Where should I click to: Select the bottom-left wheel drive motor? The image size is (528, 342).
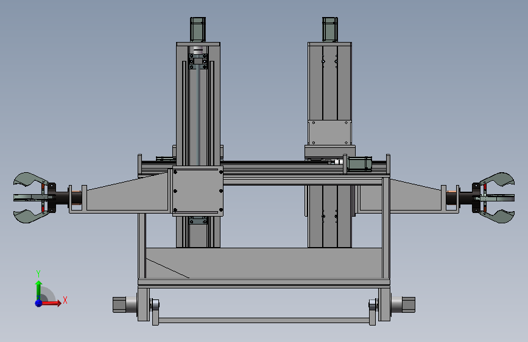coord(125,305)
